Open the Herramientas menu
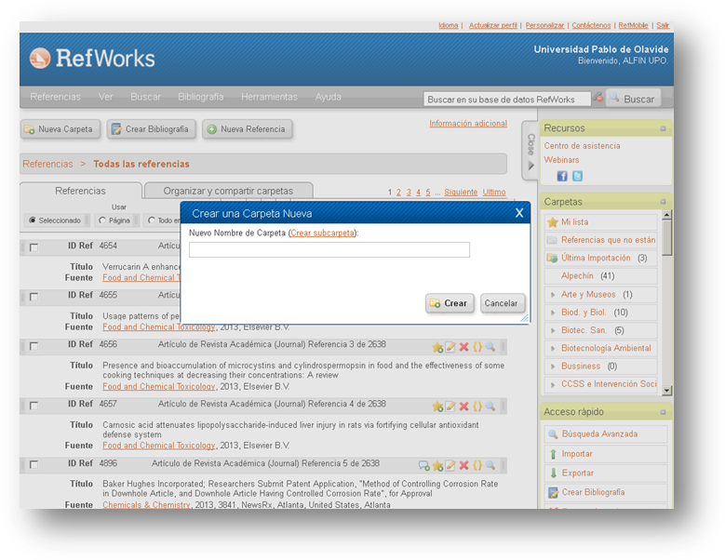Viewport: 725px width, 560px height. point(269,97)
